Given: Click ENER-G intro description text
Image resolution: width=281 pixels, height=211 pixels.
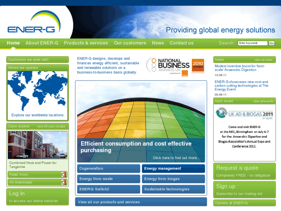Looking at the screenshot, I should (108, 65).
